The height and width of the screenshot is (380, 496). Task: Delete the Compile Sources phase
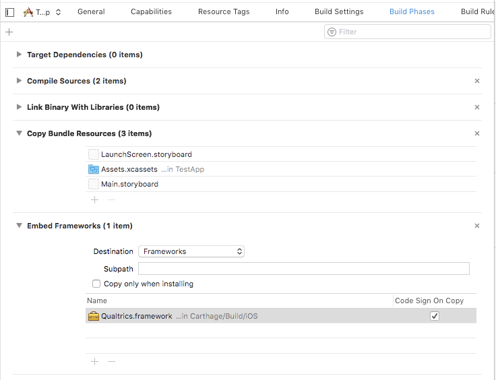pos(477,81)
